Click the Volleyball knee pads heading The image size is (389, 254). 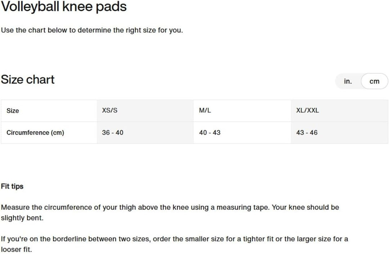(64, 7)
